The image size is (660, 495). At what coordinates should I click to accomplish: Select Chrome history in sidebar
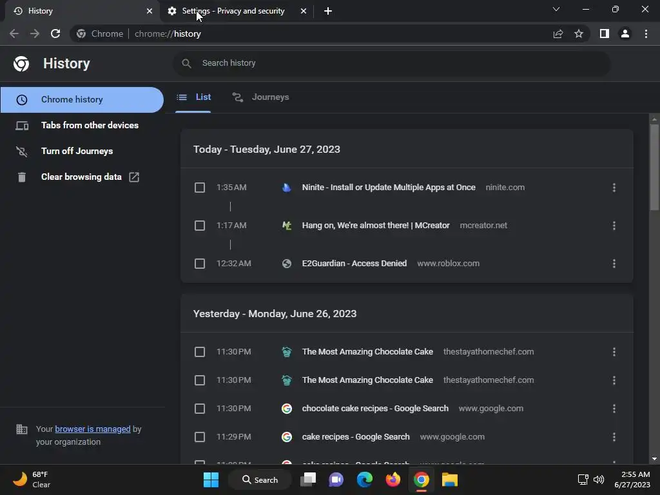[82, 100]
